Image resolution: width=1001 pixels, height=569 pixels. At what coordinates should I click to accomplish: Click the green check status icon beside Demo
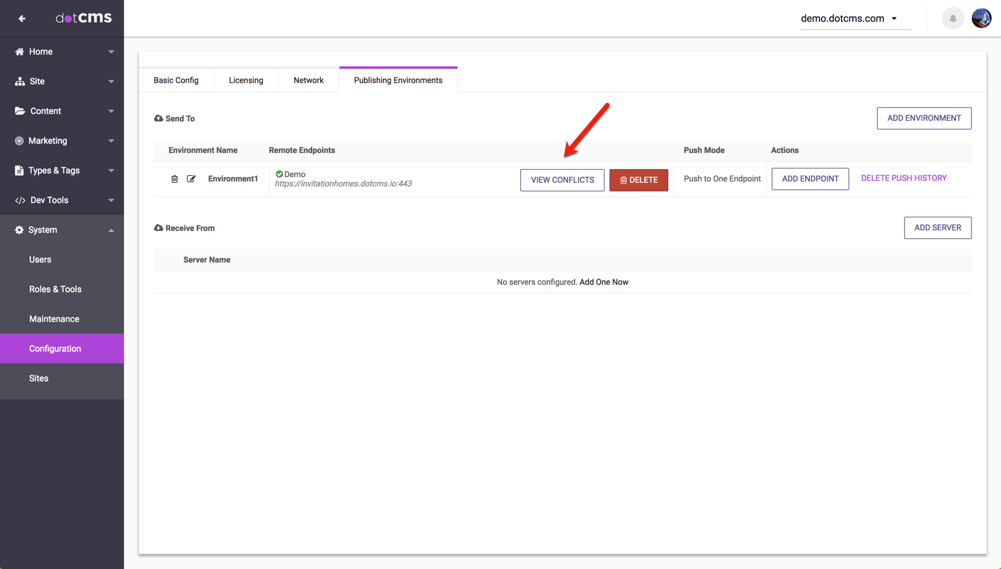click(x=279, y=174)
